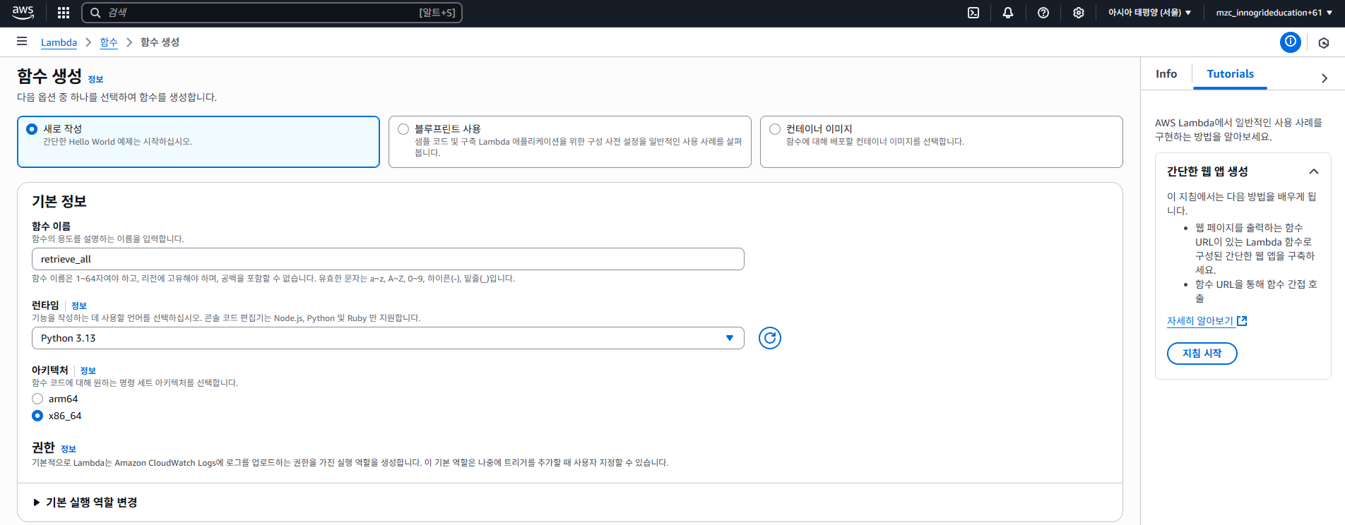The width and height of the screenshot is (1345, 525).
Task: Click the AWS logo home icon
Action: (x=23, y=13)
